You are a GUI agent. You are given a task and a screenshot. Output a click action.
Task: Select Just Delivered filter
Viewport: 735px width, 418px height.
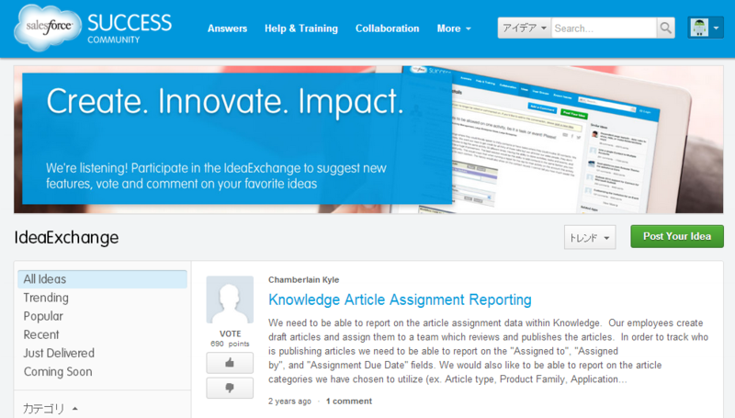[x=59, y=353]
